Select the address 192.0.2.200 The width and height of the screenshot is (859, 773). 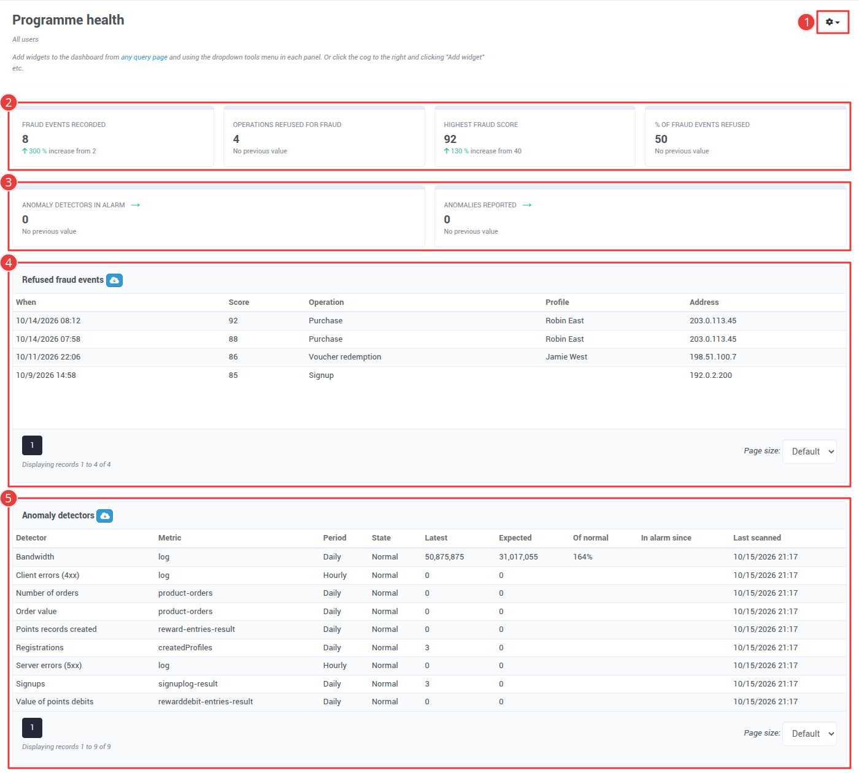tap(711, 375)
